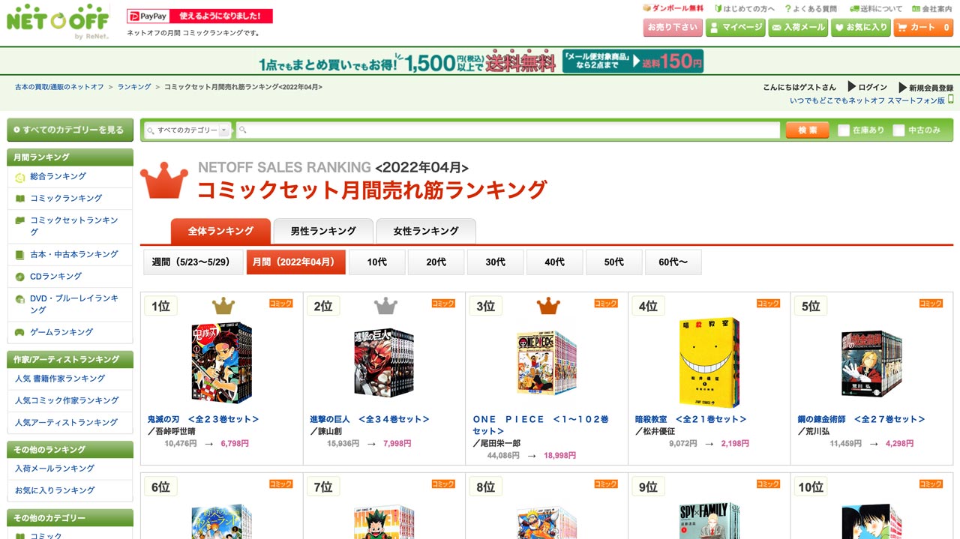This screenshot has width=960, height=539.
Task: Open お気に入り list
Action: coord(861,28)
